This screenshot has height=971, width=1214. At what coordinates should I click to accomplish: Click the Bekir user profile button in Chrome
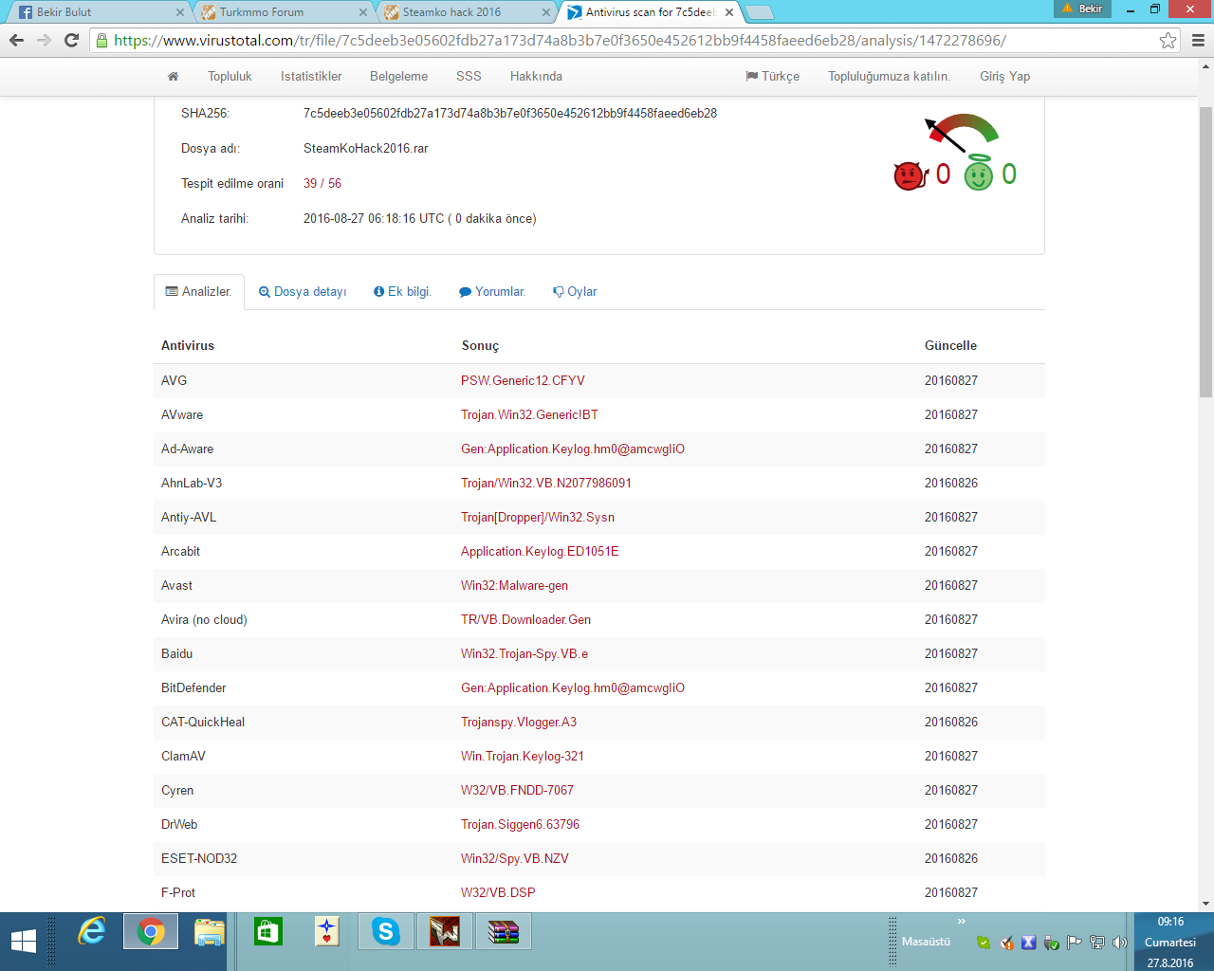pos(1082,9)
